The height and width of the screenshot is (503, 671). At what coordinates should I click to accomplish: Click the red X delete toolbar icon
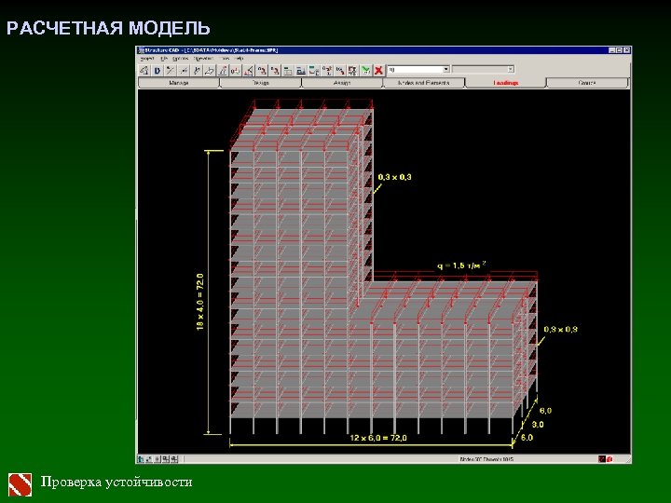(378, 71)
